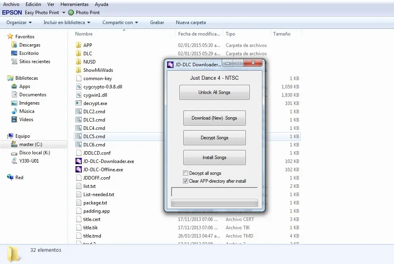Click the Vídeos film icon
The image size is (394, 264).
coord(14,120)
